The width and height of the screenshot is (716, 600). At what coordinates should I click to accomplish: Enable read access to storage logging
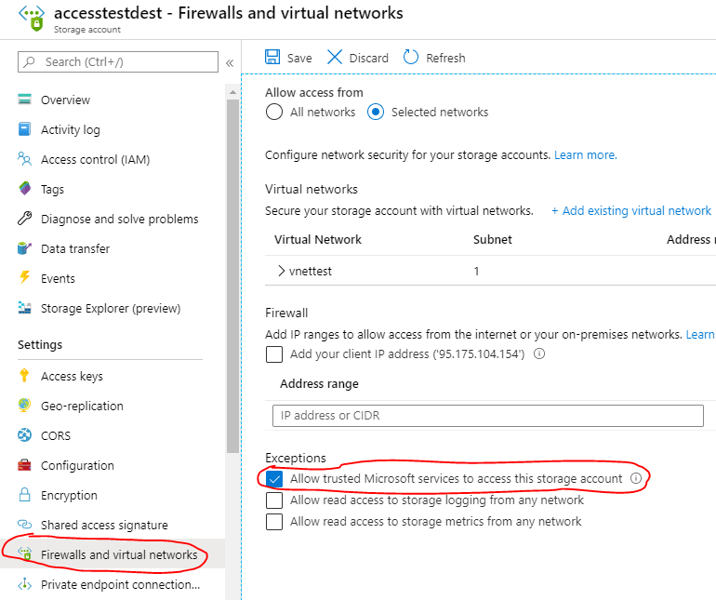click(274, 500)
